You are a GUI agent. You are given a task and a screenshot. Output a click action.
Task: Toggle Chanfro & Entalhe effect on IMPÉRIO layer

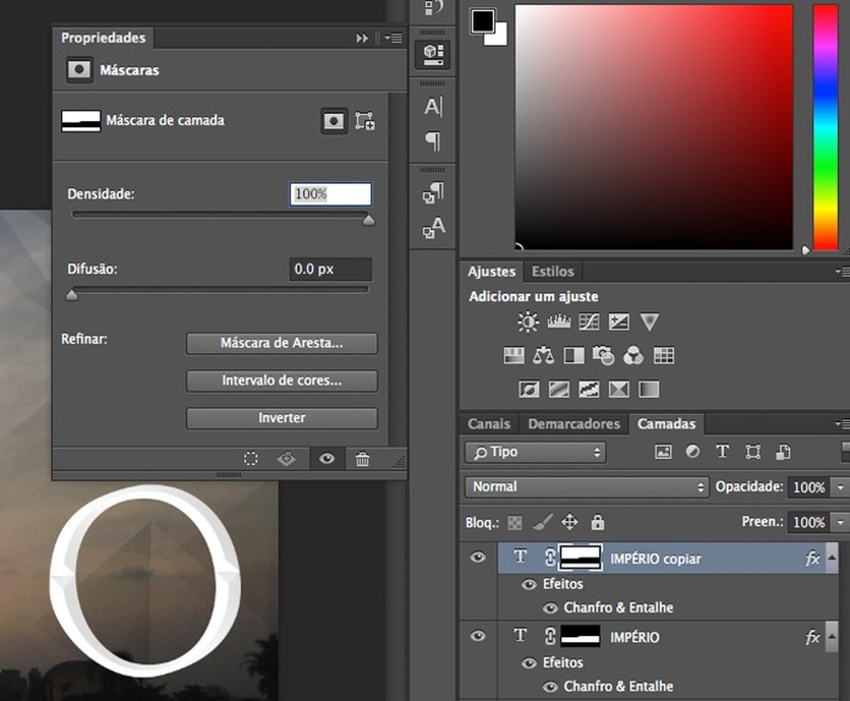(x=550, y=686)
